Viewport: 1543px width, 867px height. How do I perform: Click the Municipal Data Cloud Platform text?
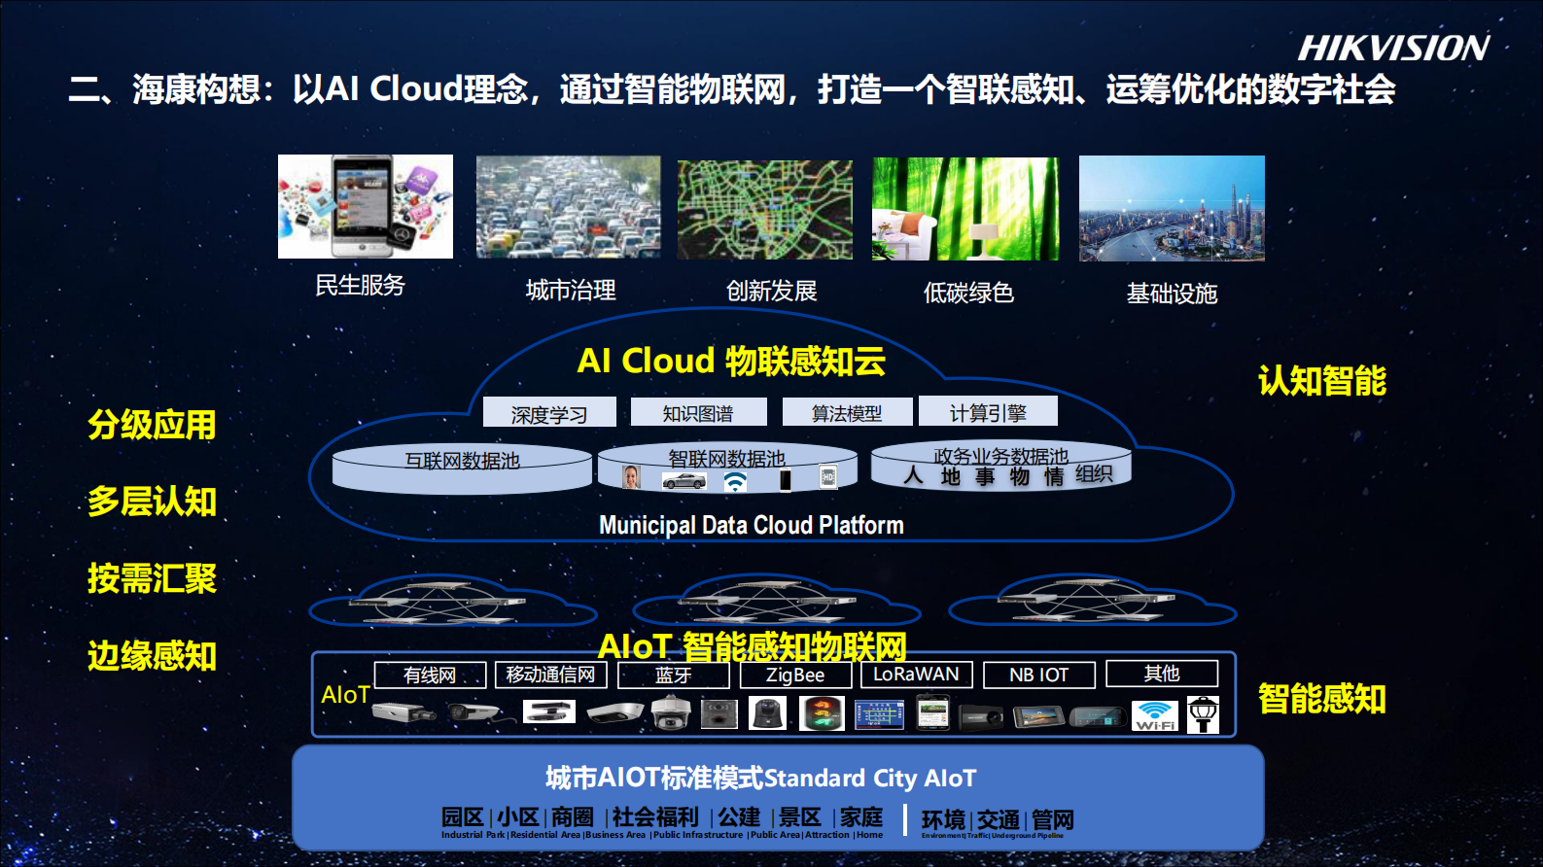click(x=752, y=525)
